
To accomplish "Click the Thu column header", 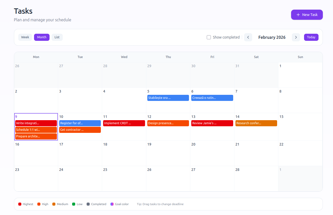I will click(168, 57).
